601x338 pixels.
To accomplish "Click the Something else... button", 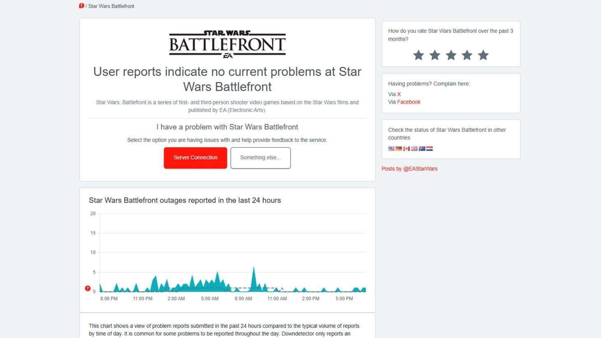I will (260, 157).
